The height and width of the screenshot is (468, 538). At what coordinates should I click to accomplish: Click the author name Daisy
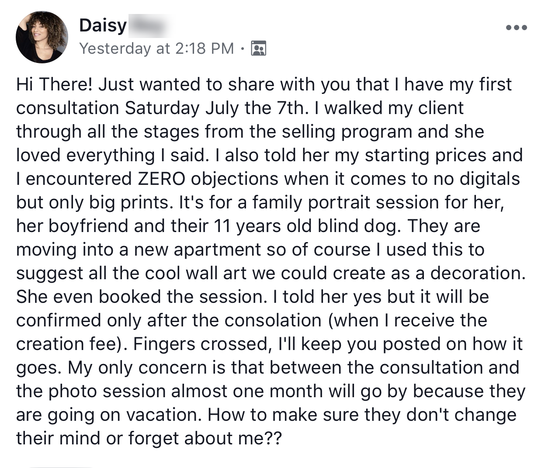tap(103, 25)
